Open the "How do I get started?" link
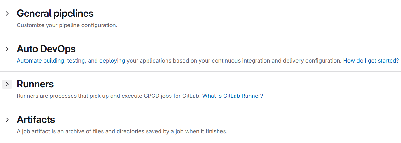Image resolution: width=401 pixels, height=143 pixels. [x=371, y=61]
